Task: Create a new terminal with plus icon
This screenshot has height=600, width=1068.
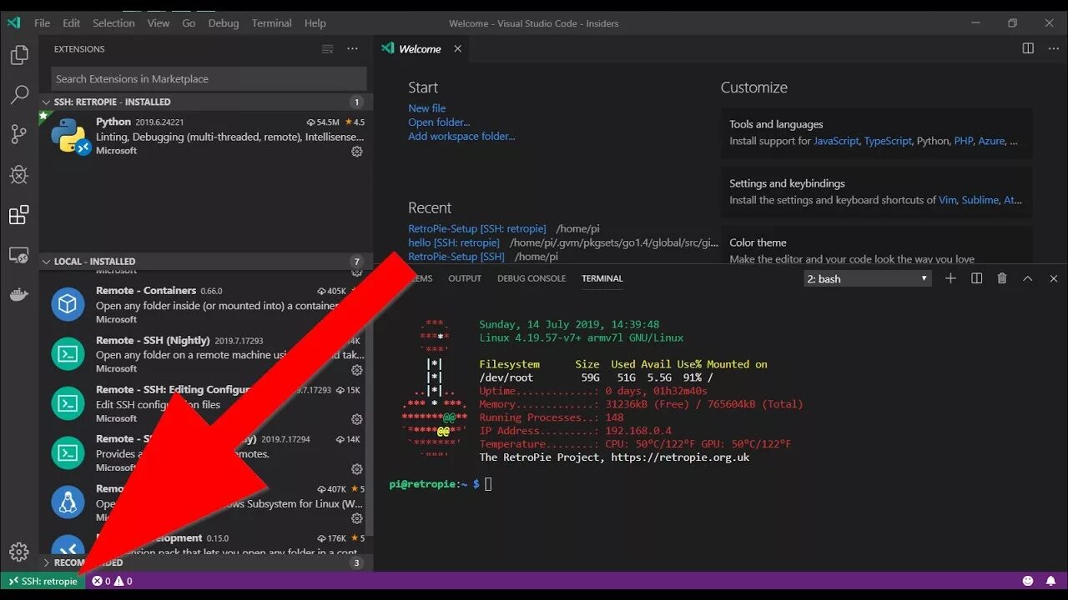Action: (950, 278)
